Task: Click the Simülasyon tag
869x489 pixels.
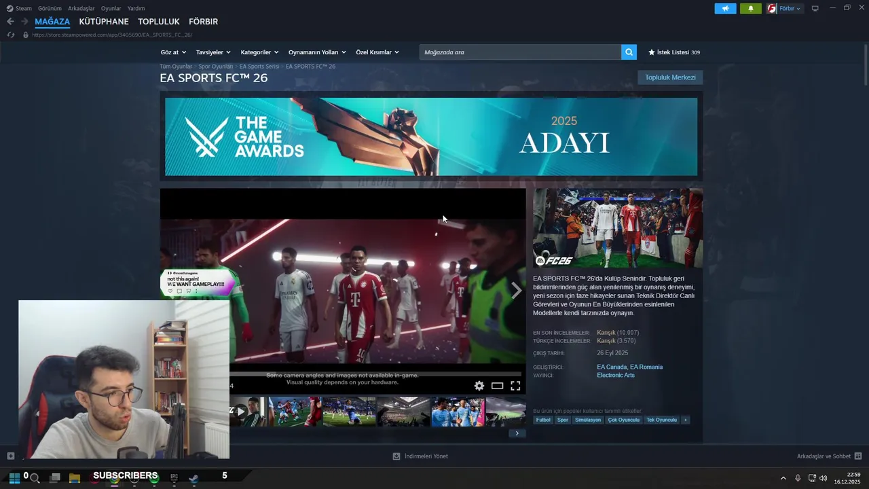Action: [x=588, y=420]
